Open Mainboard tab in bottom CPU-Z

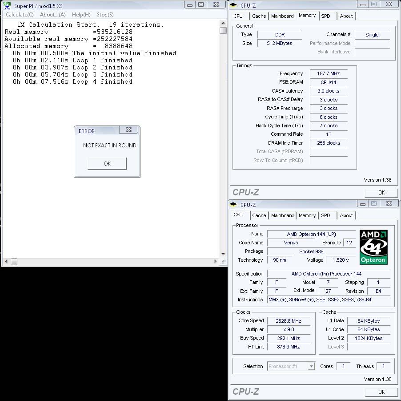pos(282,215)
